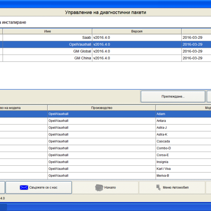The height and width of the screenshot is (211, 211).
Task: Select the Astra-J model row
Action: [x=105, y=128]
